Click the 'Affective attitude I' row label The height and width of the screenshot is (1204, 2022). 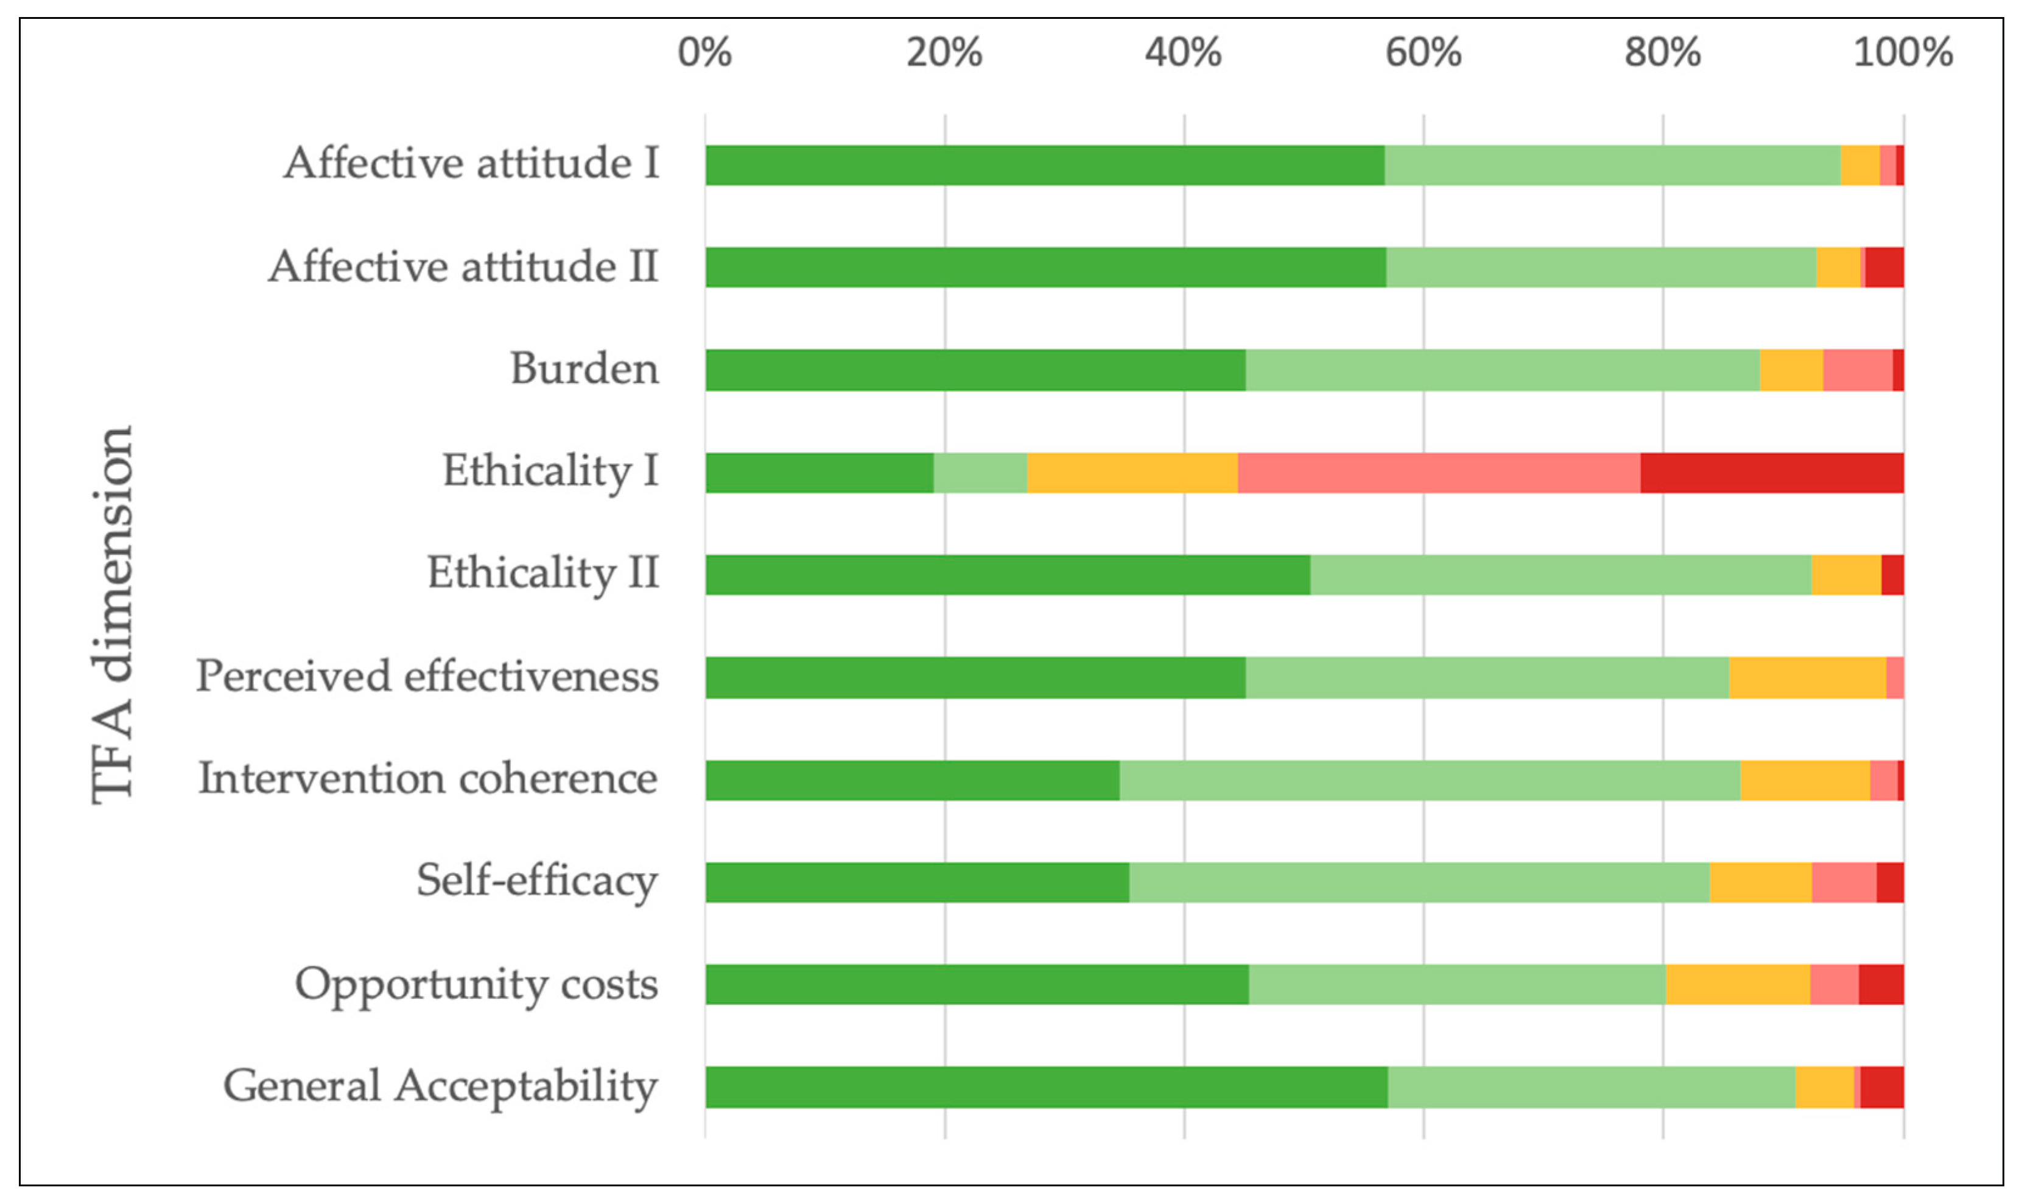coord(471,163)
